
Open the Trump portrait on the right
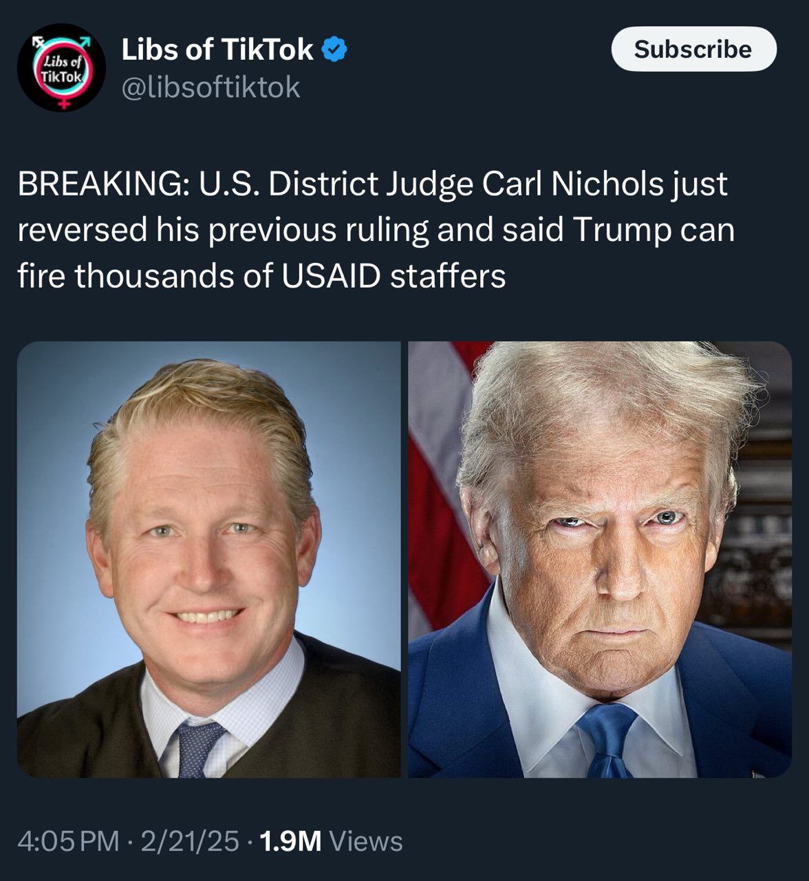[x=600, y=560]
